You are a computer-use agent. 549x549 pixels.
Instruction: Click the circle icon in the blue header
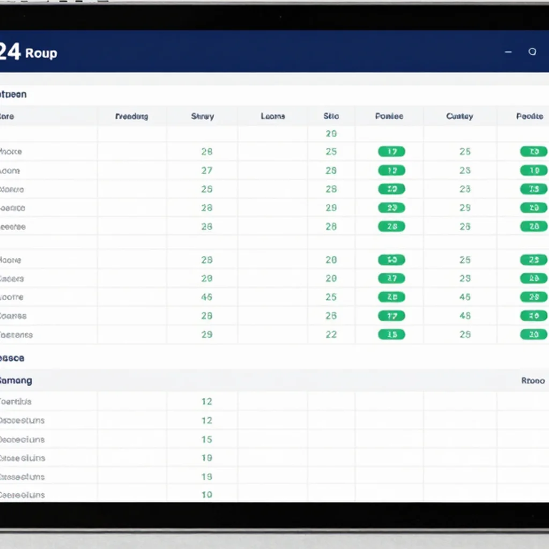[x=532, y=52]
